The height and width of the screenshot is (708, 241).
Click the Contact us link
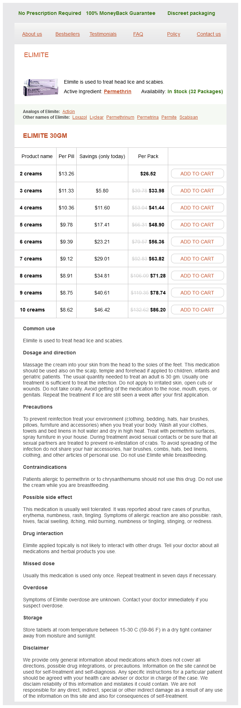click(x=209, y=34)
